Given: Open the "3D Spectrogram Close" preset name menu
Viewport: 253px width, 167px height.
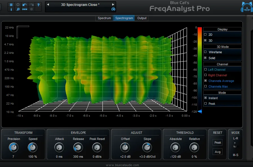Looking at the screenshot, I should (x=80, y=5).
